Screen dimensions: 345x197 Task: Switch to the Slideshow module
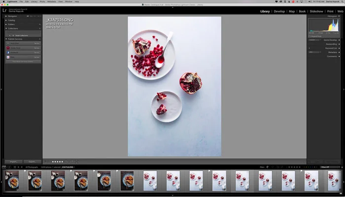click(x=316, y=11)
